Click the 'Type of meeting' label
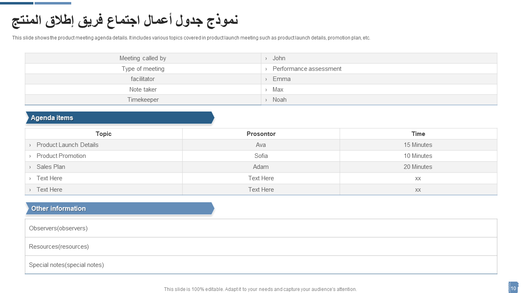The width and height of the screenshot is (521, 293). pos(143,69)
